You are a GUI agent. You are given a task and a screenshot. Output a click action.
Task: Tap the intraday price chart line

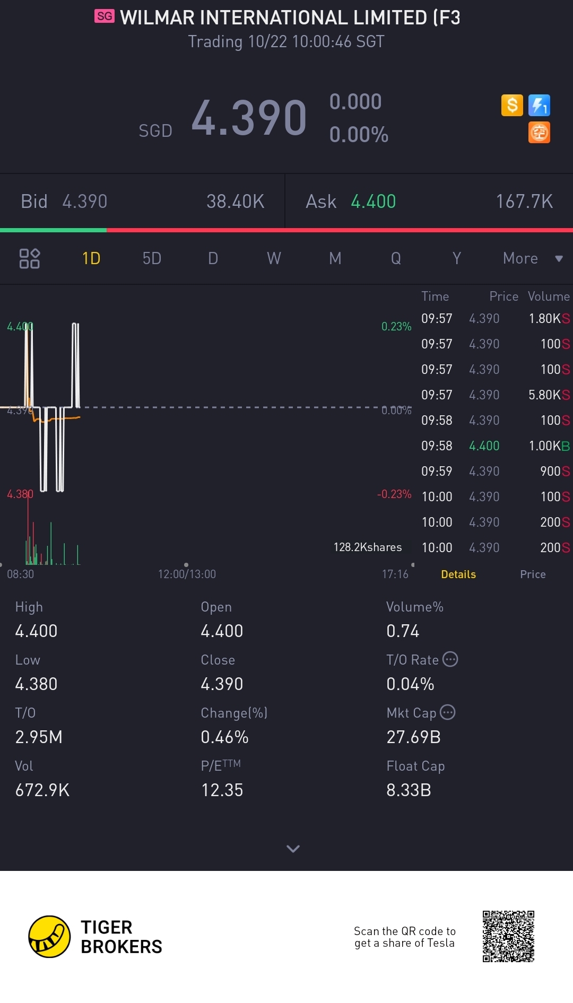coord(53,407)
